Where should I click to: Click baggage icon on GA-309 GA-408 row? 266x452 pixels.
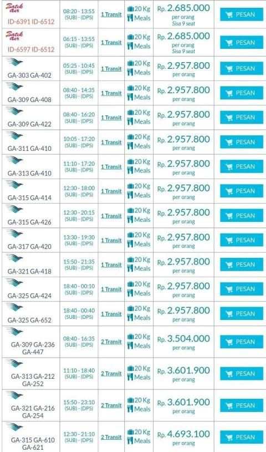(x=131, y=88)
